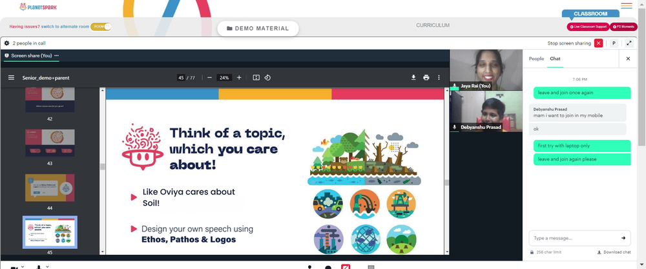This screenshot has height=269, width=646.
Task: Select page 45 thumbnail
Action: [50, 232]
